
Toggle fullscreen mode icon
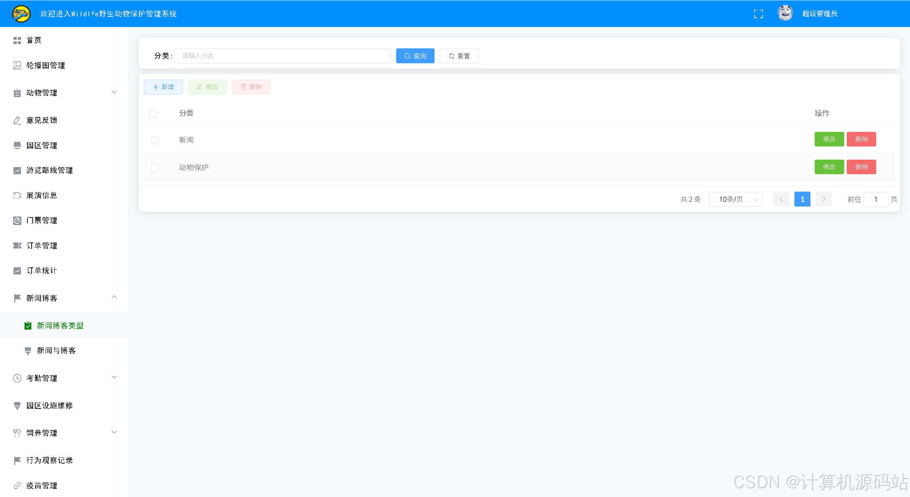[759, 14]
